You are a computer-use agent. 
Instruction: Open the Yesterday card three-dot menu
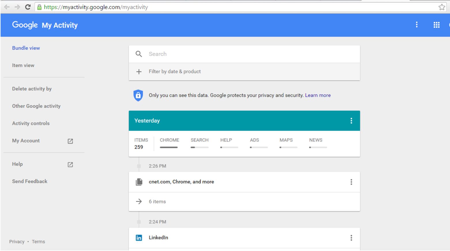click(351, 121)
